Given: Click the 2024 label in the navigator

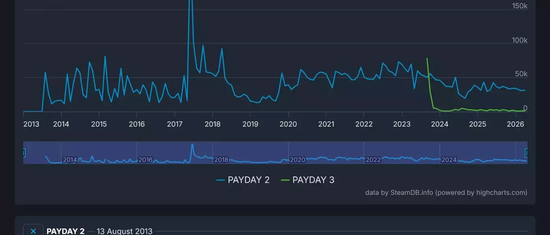Looking at the screenshot, I should click(x=449, y=160).
